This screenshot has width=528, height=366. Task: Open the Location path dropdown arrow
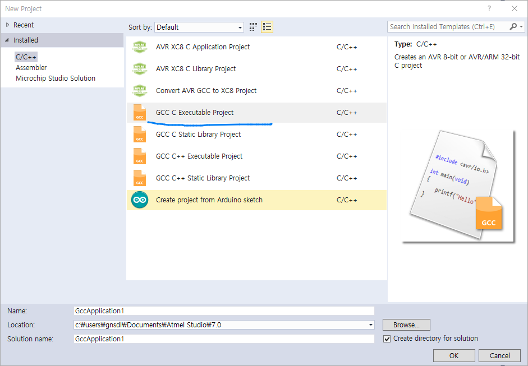coord(370,325)
